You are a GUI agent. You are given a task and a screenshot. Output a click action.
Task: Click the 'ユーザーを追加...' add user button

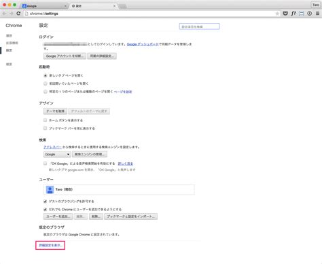pyautogui.click(x=58, y=216)
